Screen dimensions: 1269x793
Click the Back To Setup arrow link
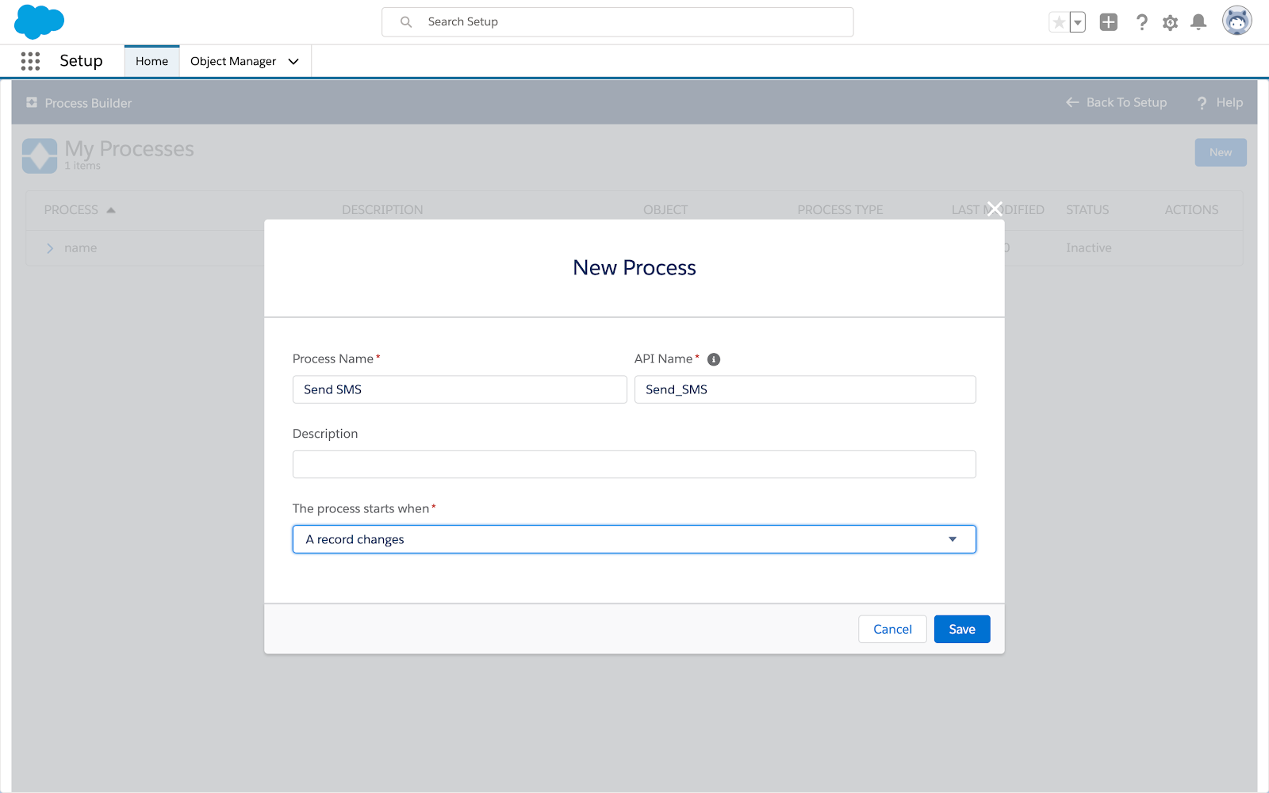click(x=1117, y=102)
